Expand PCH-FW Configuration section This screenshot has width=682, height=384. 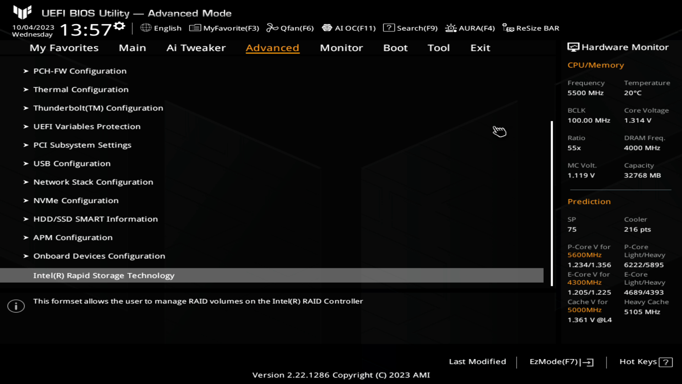(80, 71)
